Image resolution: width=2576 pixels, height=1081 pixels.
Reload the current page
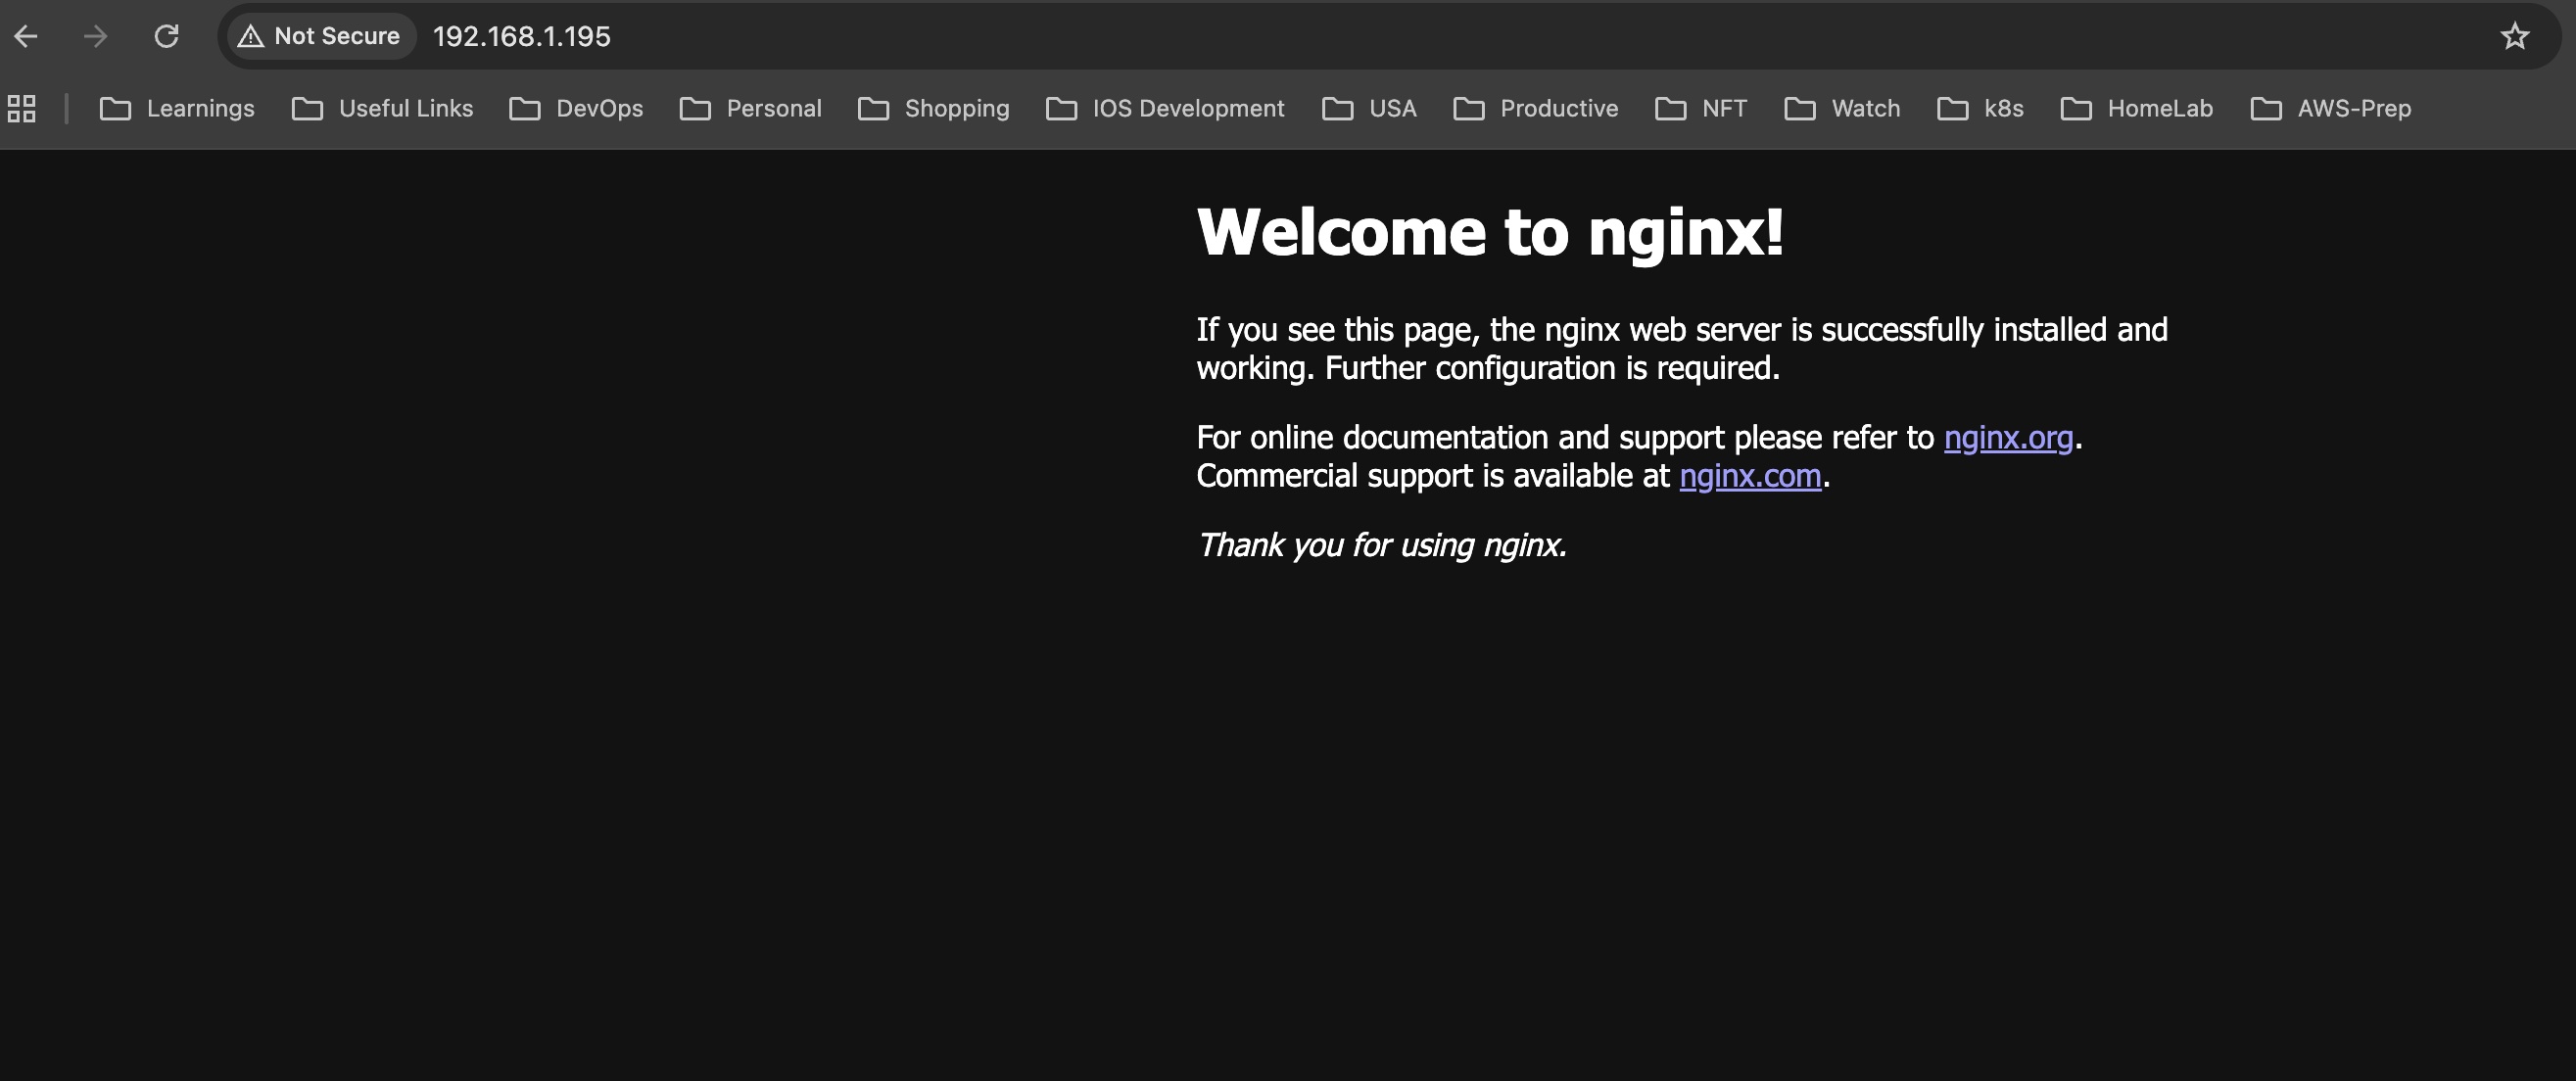tap(166, 37)
